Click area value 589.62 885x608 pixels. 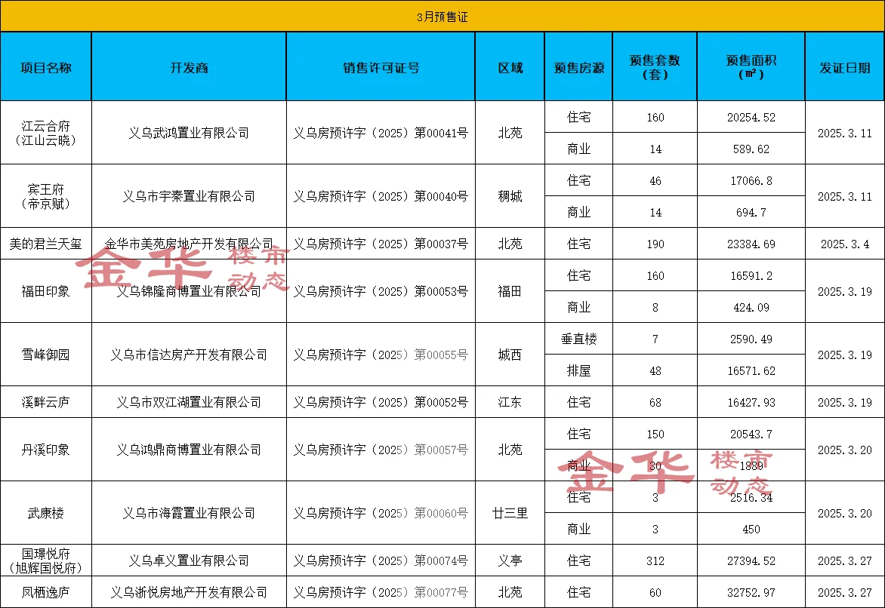click(751, 149)
